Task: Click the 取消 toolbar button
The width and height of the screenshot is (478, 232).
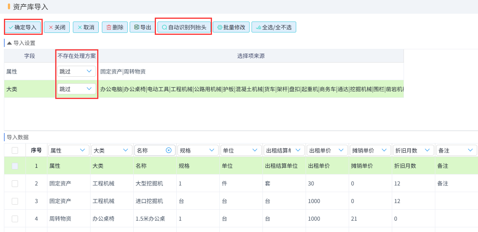Action: [86, 27]
